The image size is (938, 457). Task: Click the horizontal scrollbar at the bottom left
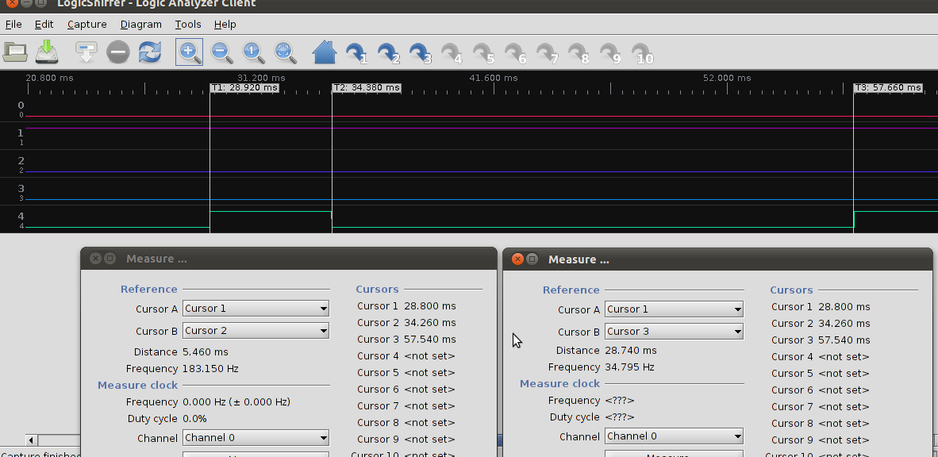click(56, 440)
